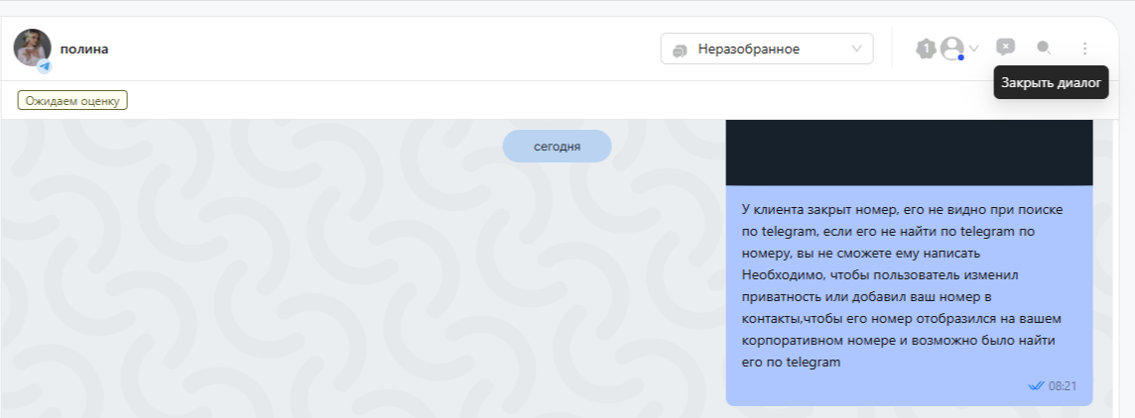Viewport: 1135px width, 418px height.
Task: Click the Закрыть диалог tooltip label
Action: (1051, 83)
